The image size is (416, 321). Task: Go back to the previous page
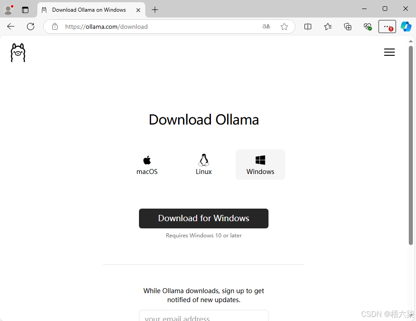coord(11,27)
